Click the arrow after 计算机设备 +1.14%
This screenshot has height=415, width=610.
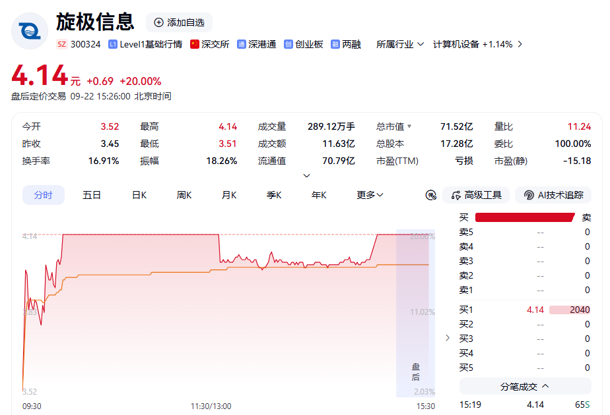click(x=520, y=44)
